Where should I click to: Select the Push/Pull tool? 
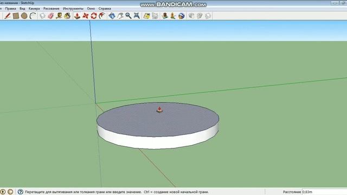[x=77, y=16]
